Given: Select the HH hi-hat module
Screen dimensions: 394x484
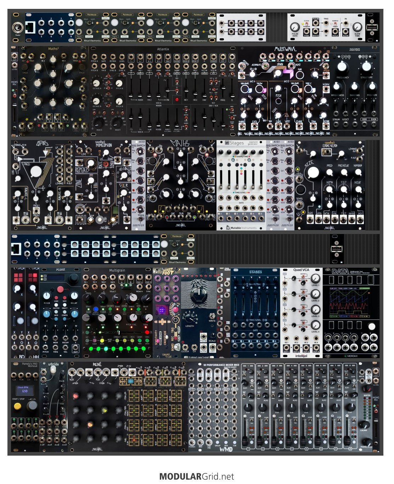Looking at the screenshot, I should 32,313.
